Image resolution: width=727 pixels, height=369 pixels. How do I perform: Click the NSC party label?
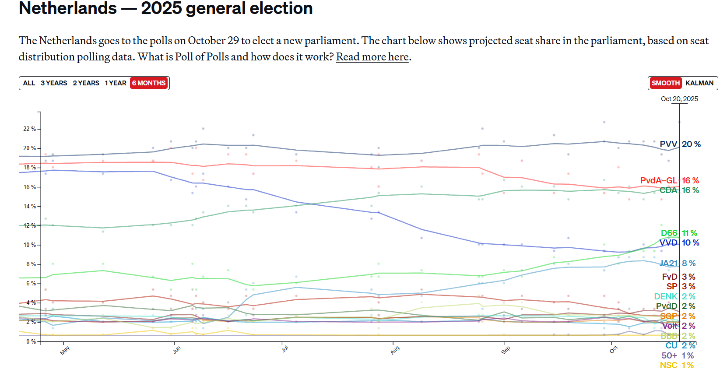668,365
